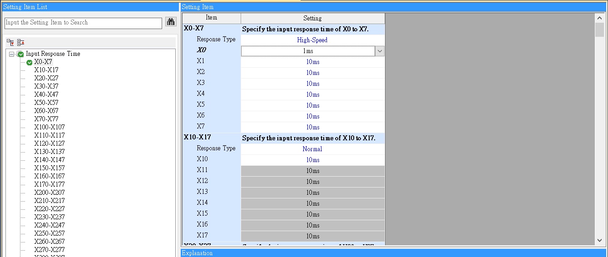Click the expand all tree icon
This screenshot has height=257, width=608.
(10, 42)
